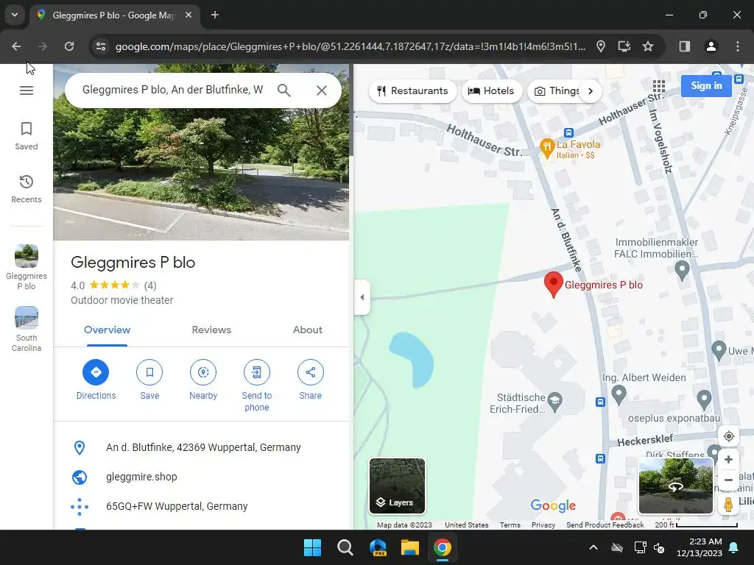Screen dimensions: 754x565
Task: Open the Google Maps hamburger menu
Action: coord(27,90)
